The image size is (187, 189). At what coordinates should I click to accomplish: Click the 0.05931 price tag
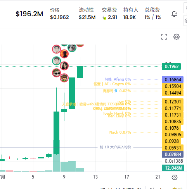(173, 148)
